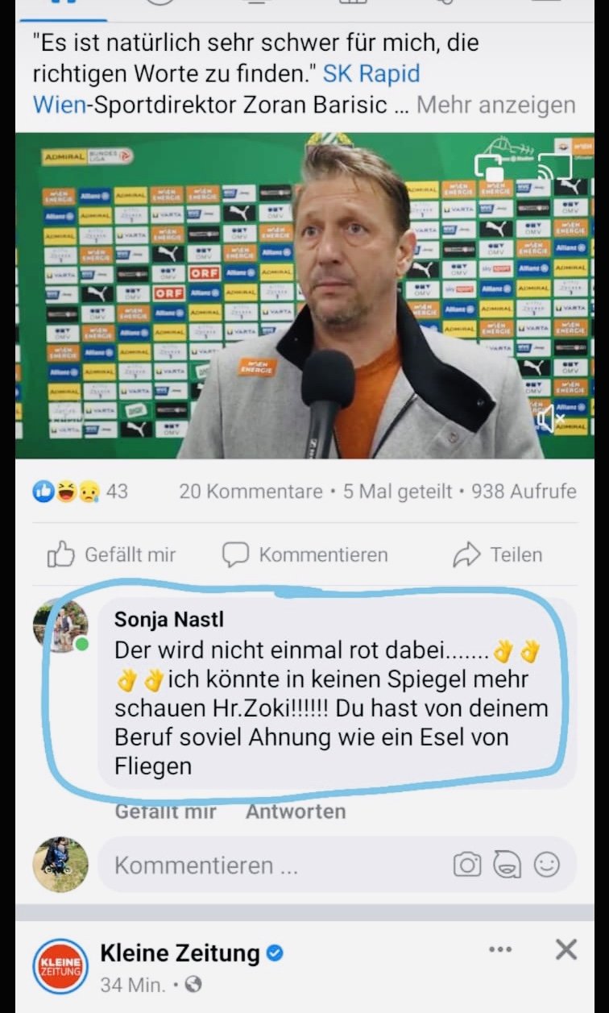
Task: Type in the Kommentieren input field
Action: pos(274,866)
